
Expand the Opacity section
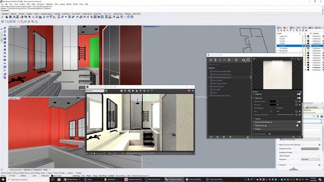coord(254,119)
